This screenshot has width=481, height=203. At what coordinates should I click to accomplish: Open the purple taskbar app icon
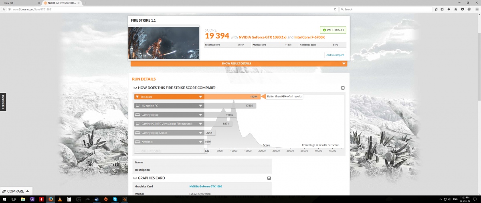pyautogui.click(x=32, y=199)
